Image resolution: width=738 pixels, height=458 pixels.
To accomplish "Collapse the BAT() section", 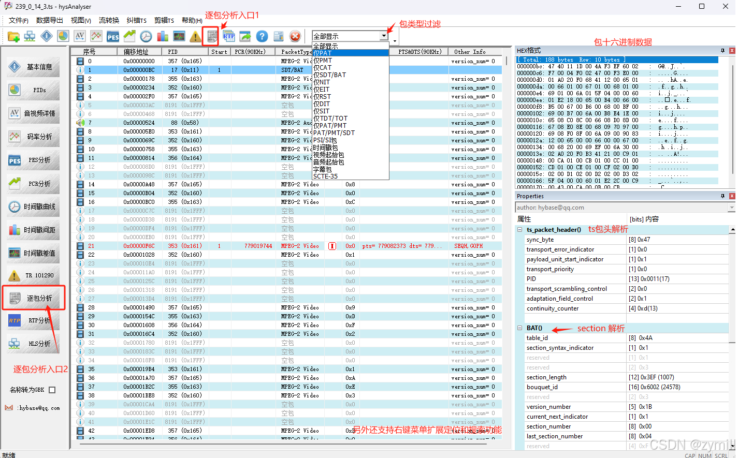I will (519, 328).
